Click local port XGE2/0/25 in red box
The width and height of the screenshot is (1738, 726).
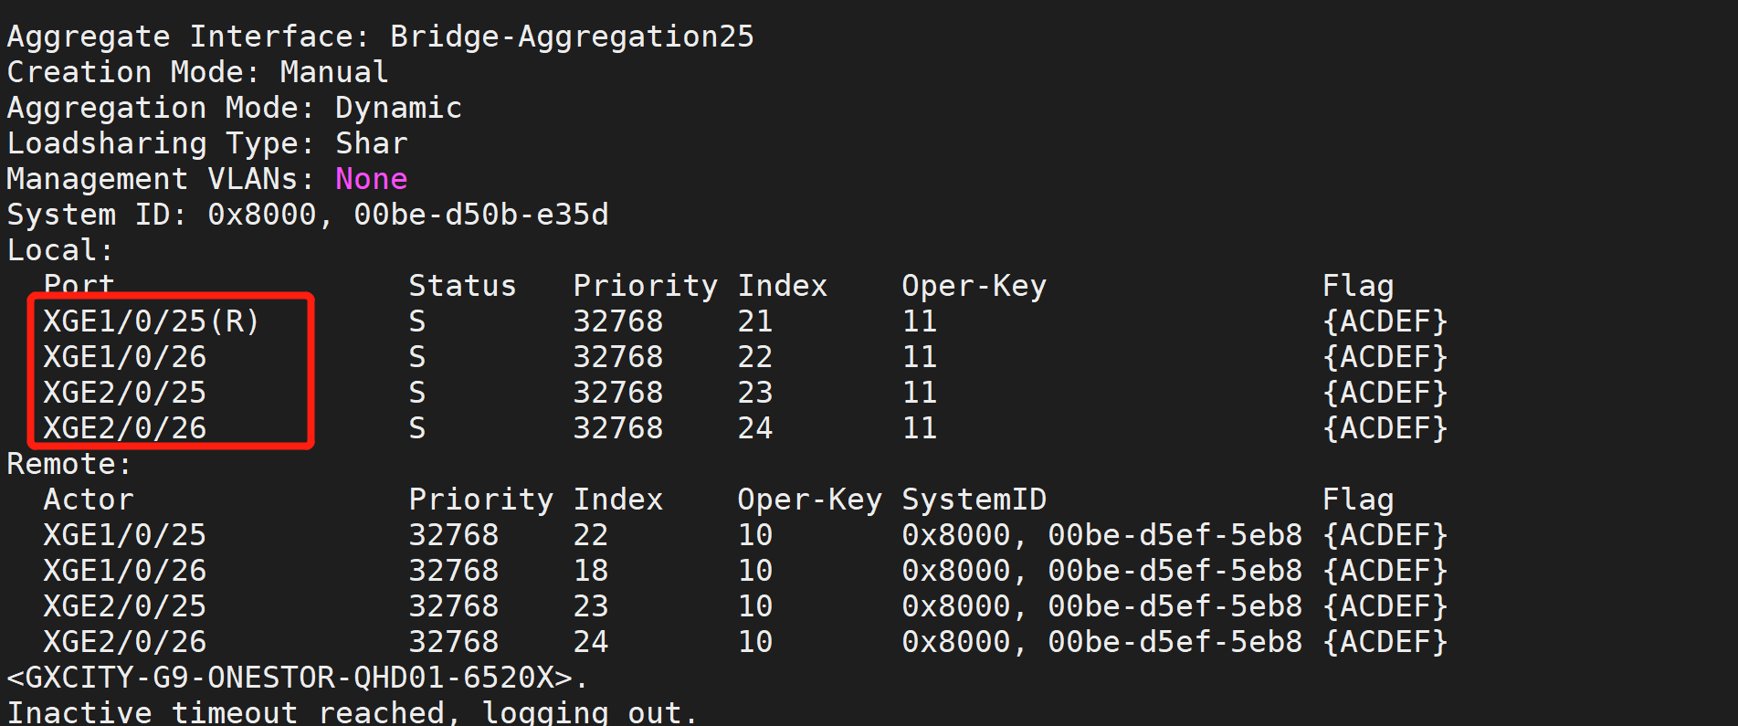(125, 393)
